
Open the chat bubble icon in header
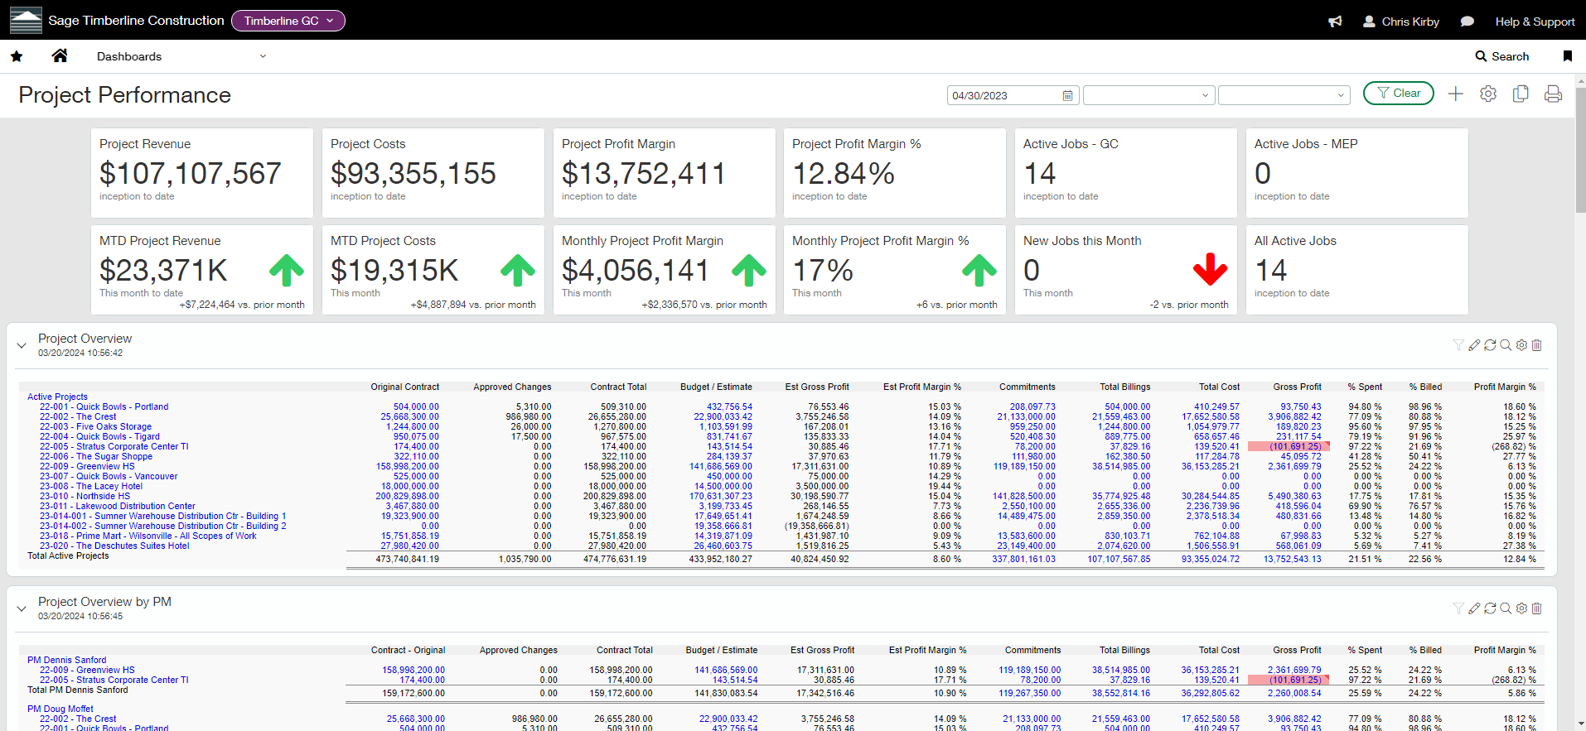(1468, 22)
